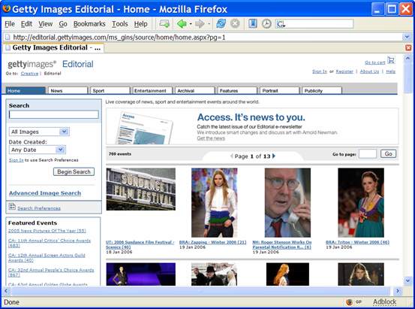Click the Go button next to page field
This screenshot has width=415, height=309.
388,154
